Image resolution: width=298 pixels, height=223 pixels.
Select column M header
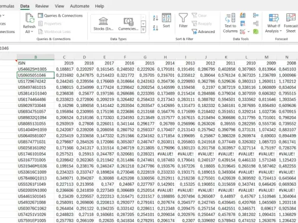(x=267, y=57)
